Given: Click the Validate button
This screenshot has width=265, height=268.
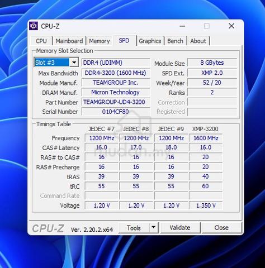Looking at the screenshot, I should click(180, 228).
